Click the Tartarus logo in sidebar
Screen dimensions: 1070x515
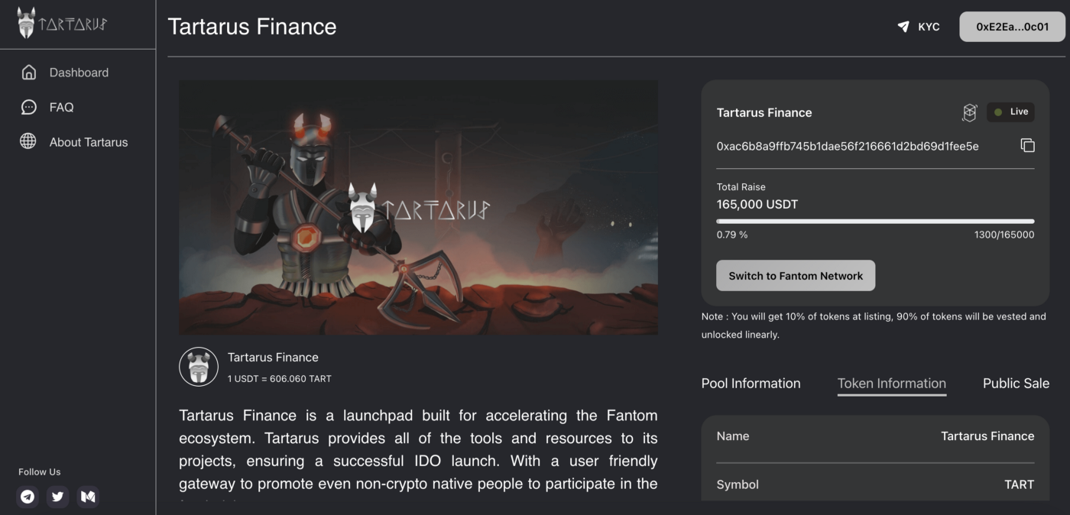tap(62, 24)
